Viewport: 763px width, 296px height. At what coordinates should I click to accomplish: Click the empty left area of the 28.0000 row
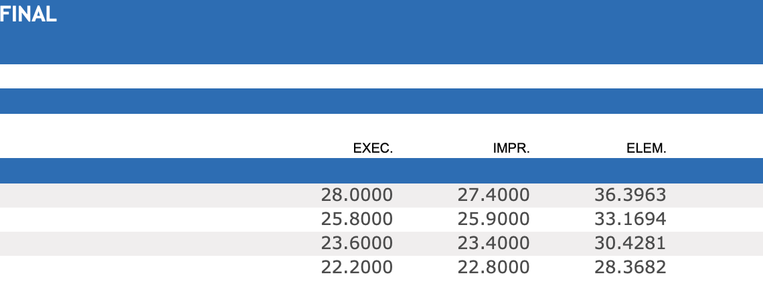tap(134, 195)
